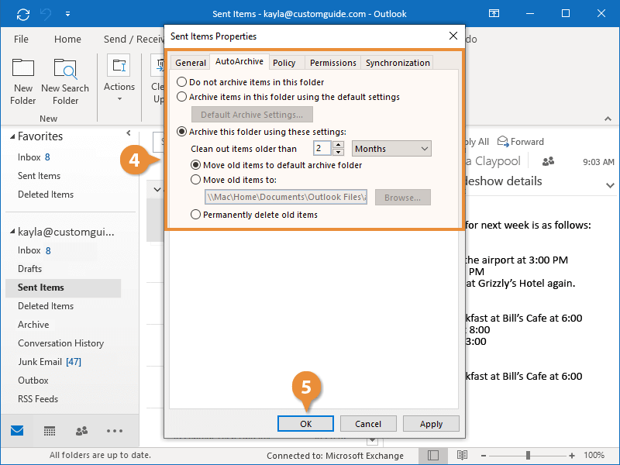
Task: Switch to Normal view in status bar
Action: tap(433, 456)
